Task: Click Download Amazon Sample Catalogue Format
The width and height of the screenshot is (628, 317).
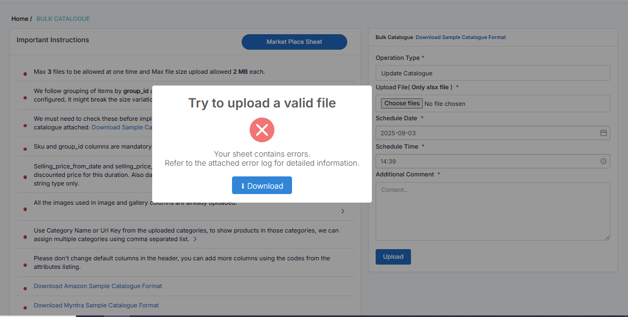Action: [98, 286]
